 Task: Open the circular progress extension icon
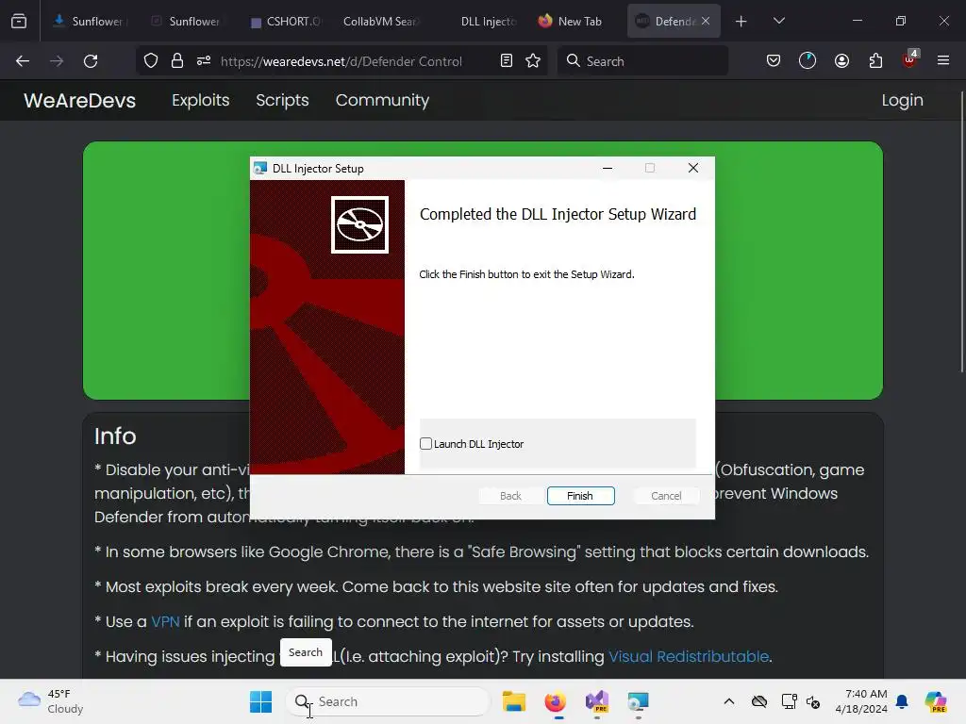pos(808,61)
